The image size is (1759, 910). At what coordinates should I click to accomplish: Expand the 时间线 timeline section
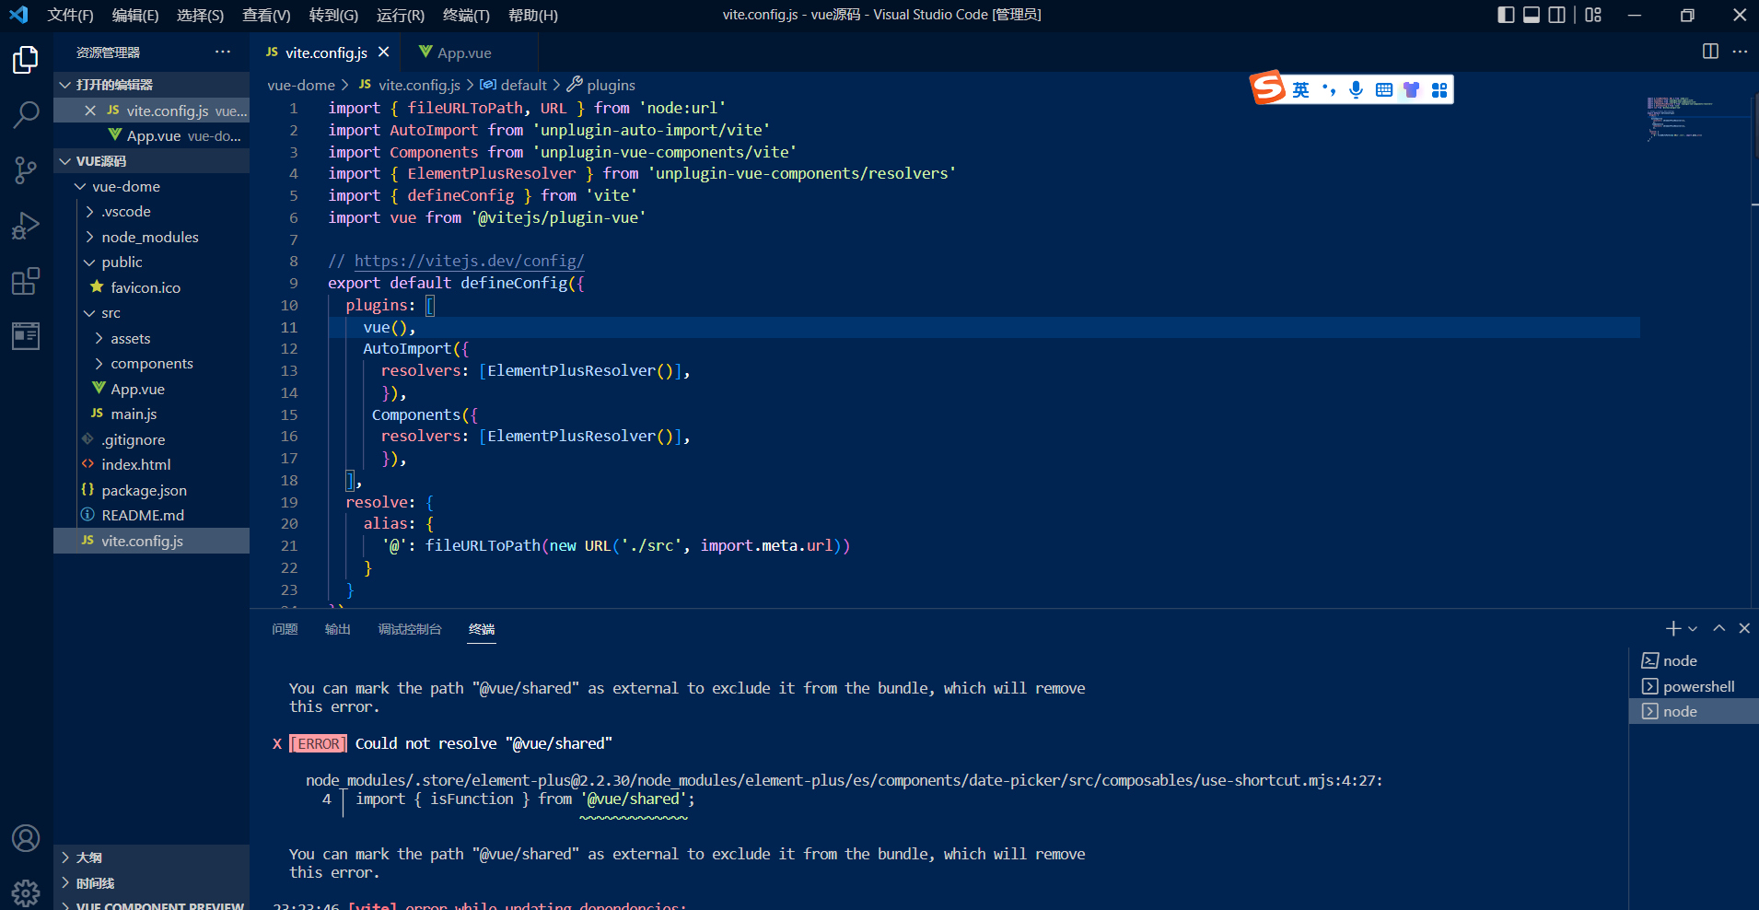click(x=151, y=883)
